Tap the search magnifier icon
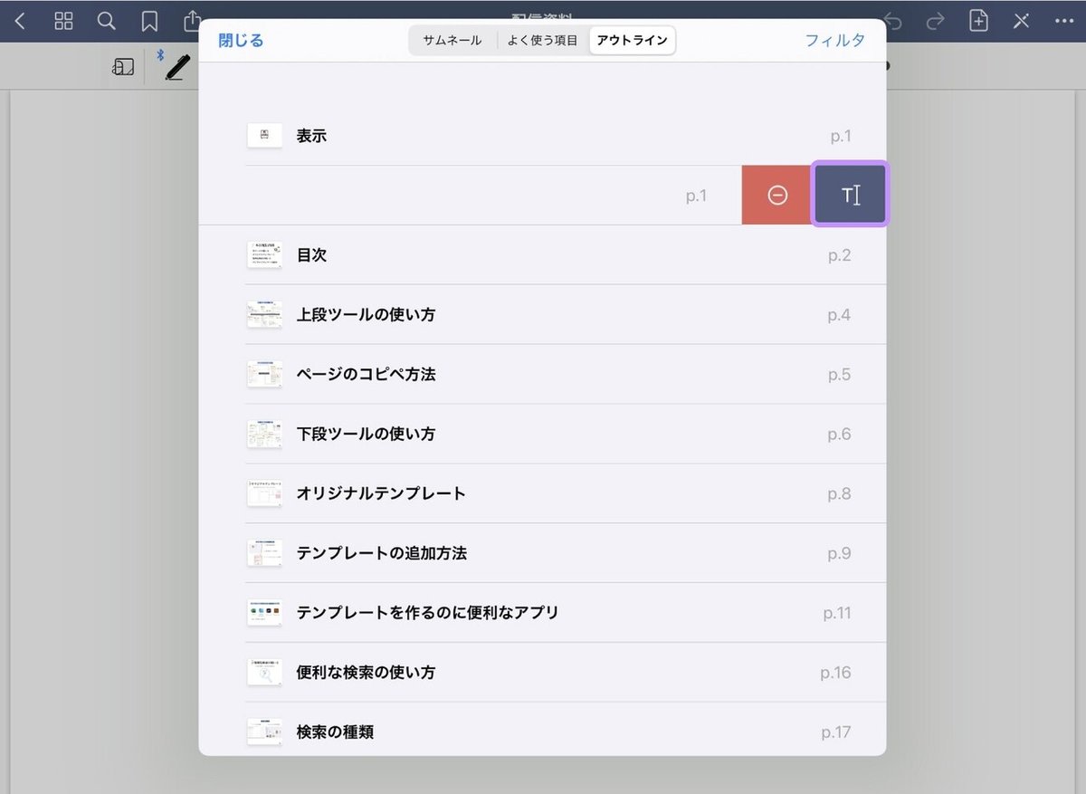 (x=106, y=21)
